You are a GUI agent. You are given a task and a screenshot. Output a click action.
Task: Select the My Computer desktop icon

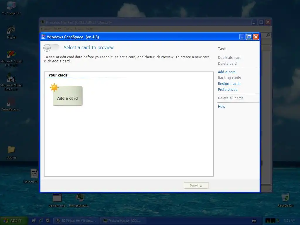click(x=11, y=8)
